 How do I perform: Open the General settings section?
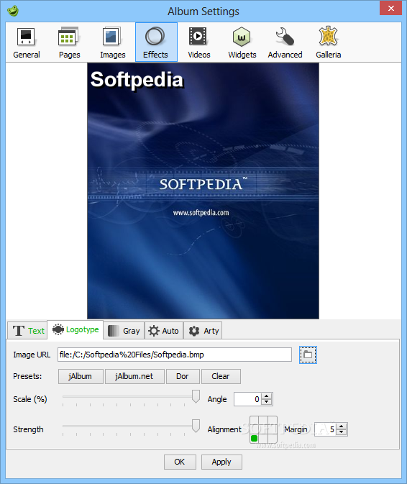pyautogui.click(x=27, y=42)
